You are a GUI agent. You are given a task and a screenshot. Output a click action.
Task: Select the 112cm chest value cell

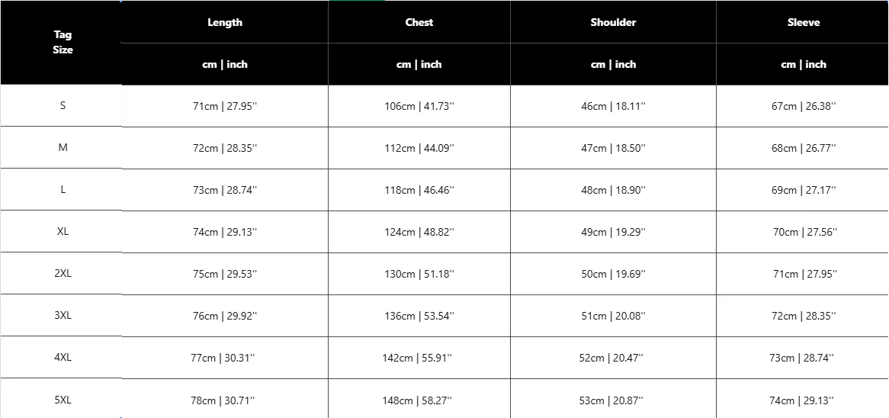419,148
